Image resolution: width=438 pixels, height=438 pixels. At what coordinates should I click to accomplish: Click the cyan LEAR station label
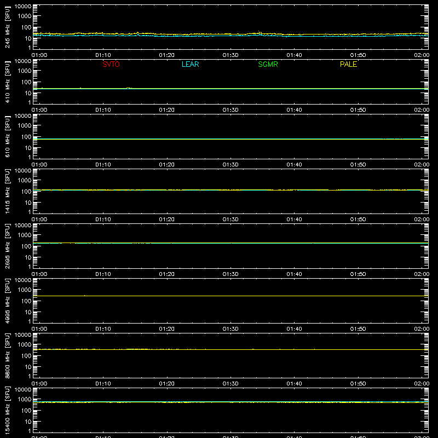[x=190, y=64]
